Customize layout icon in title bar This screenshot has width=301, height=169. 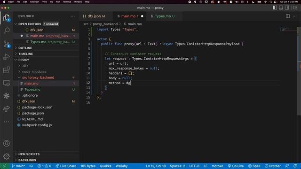coord(295,8)
